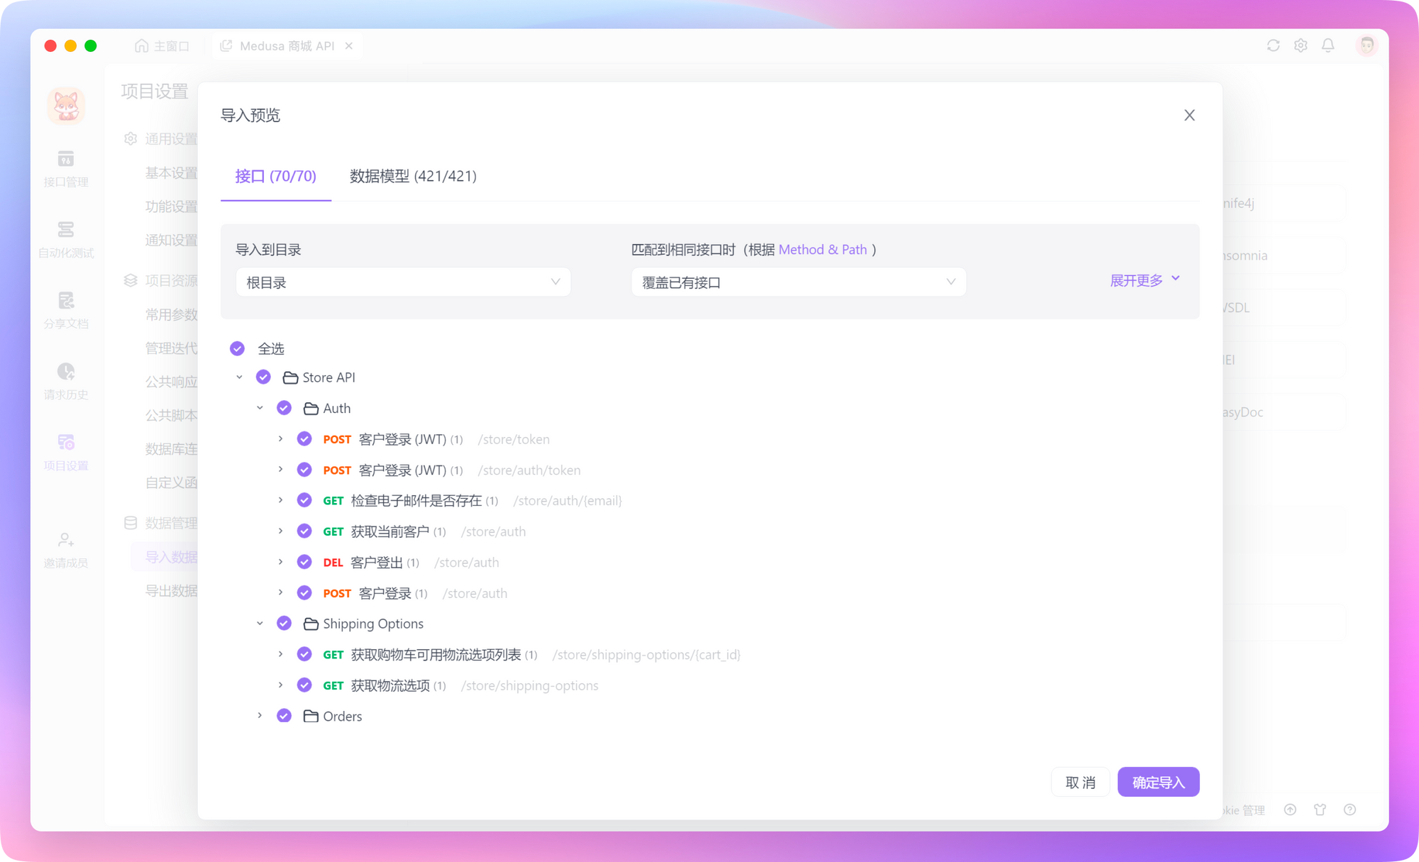Viewport: 1419px width, 862px height.
Task: Click the upload arrow icon at bottom
Action: (1291, 809)
